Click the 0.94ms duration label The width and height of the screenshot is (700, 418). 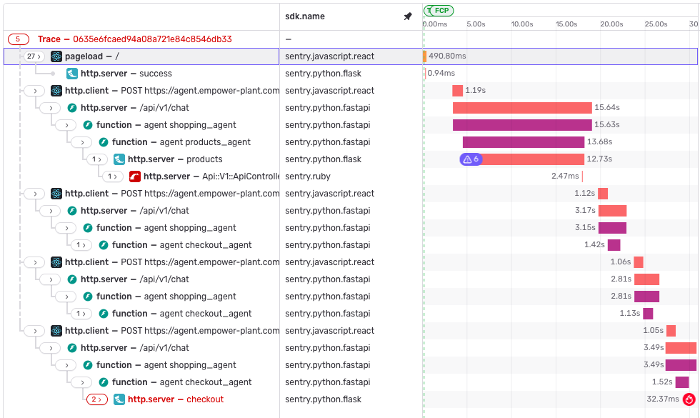coord(441,73)
